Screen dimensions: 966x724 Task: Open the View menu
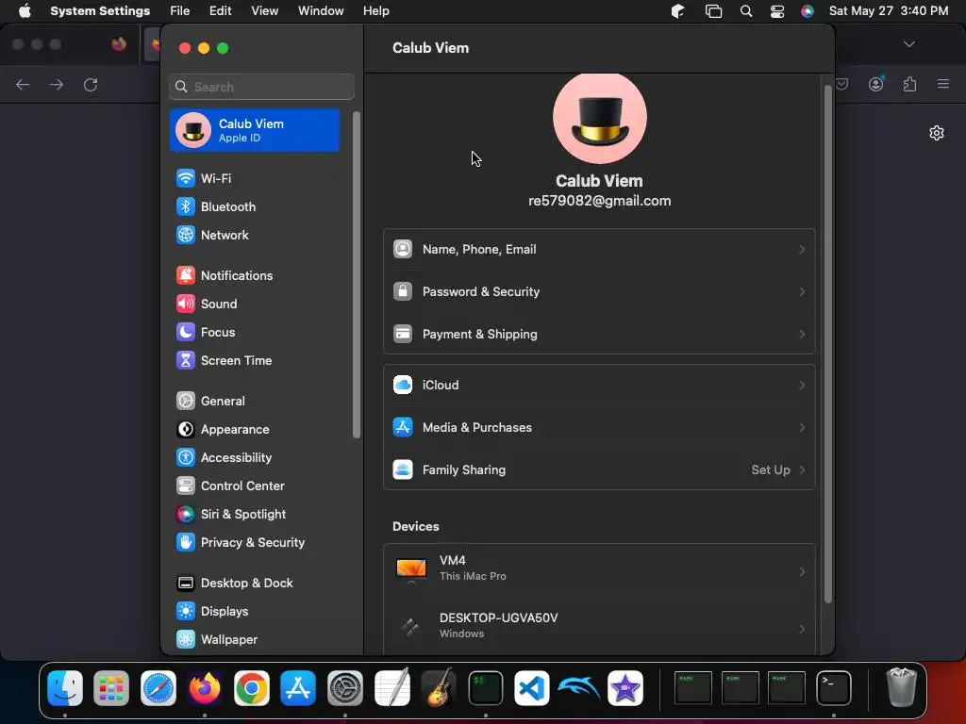pos(265,11)
